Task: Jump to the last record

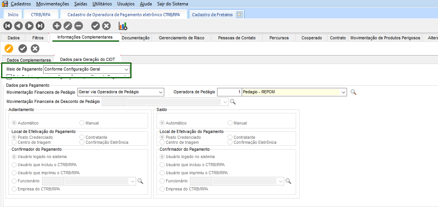Action: tap(40, 26)
